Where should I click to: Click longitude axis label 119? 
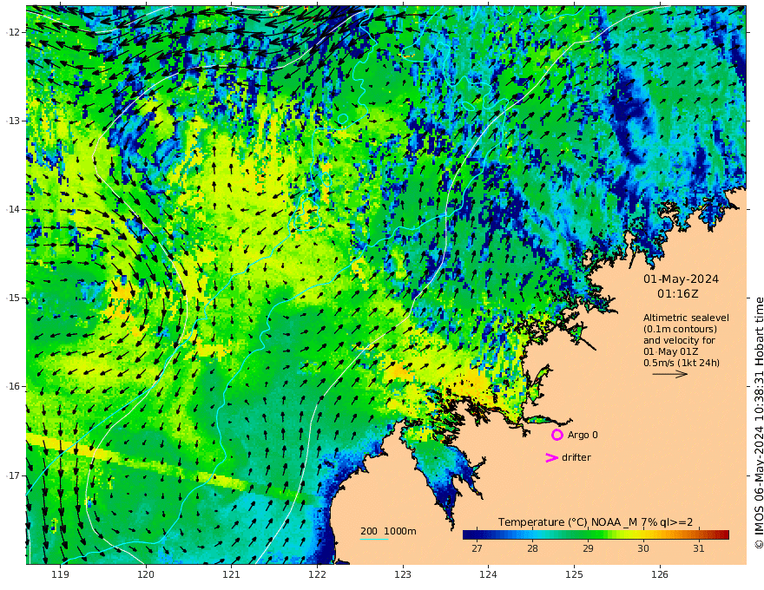click(x=60, y=575)
